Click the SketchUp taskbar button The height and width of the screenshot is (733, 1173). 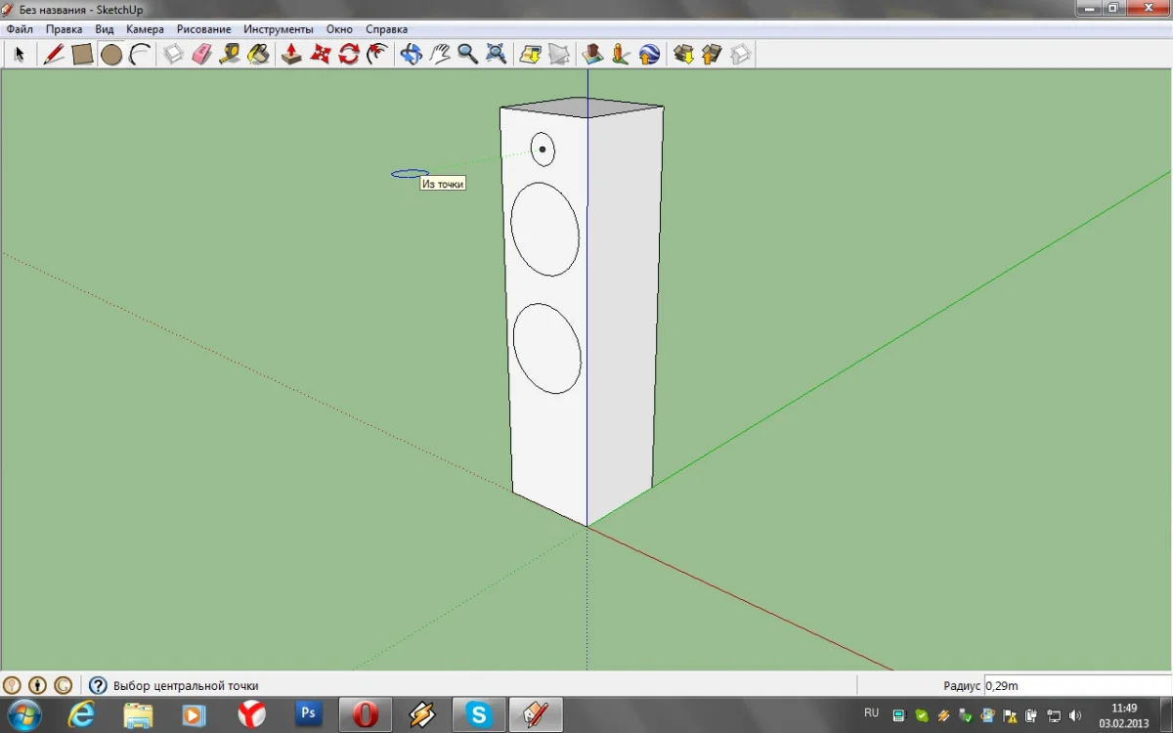tap(536, 714)
